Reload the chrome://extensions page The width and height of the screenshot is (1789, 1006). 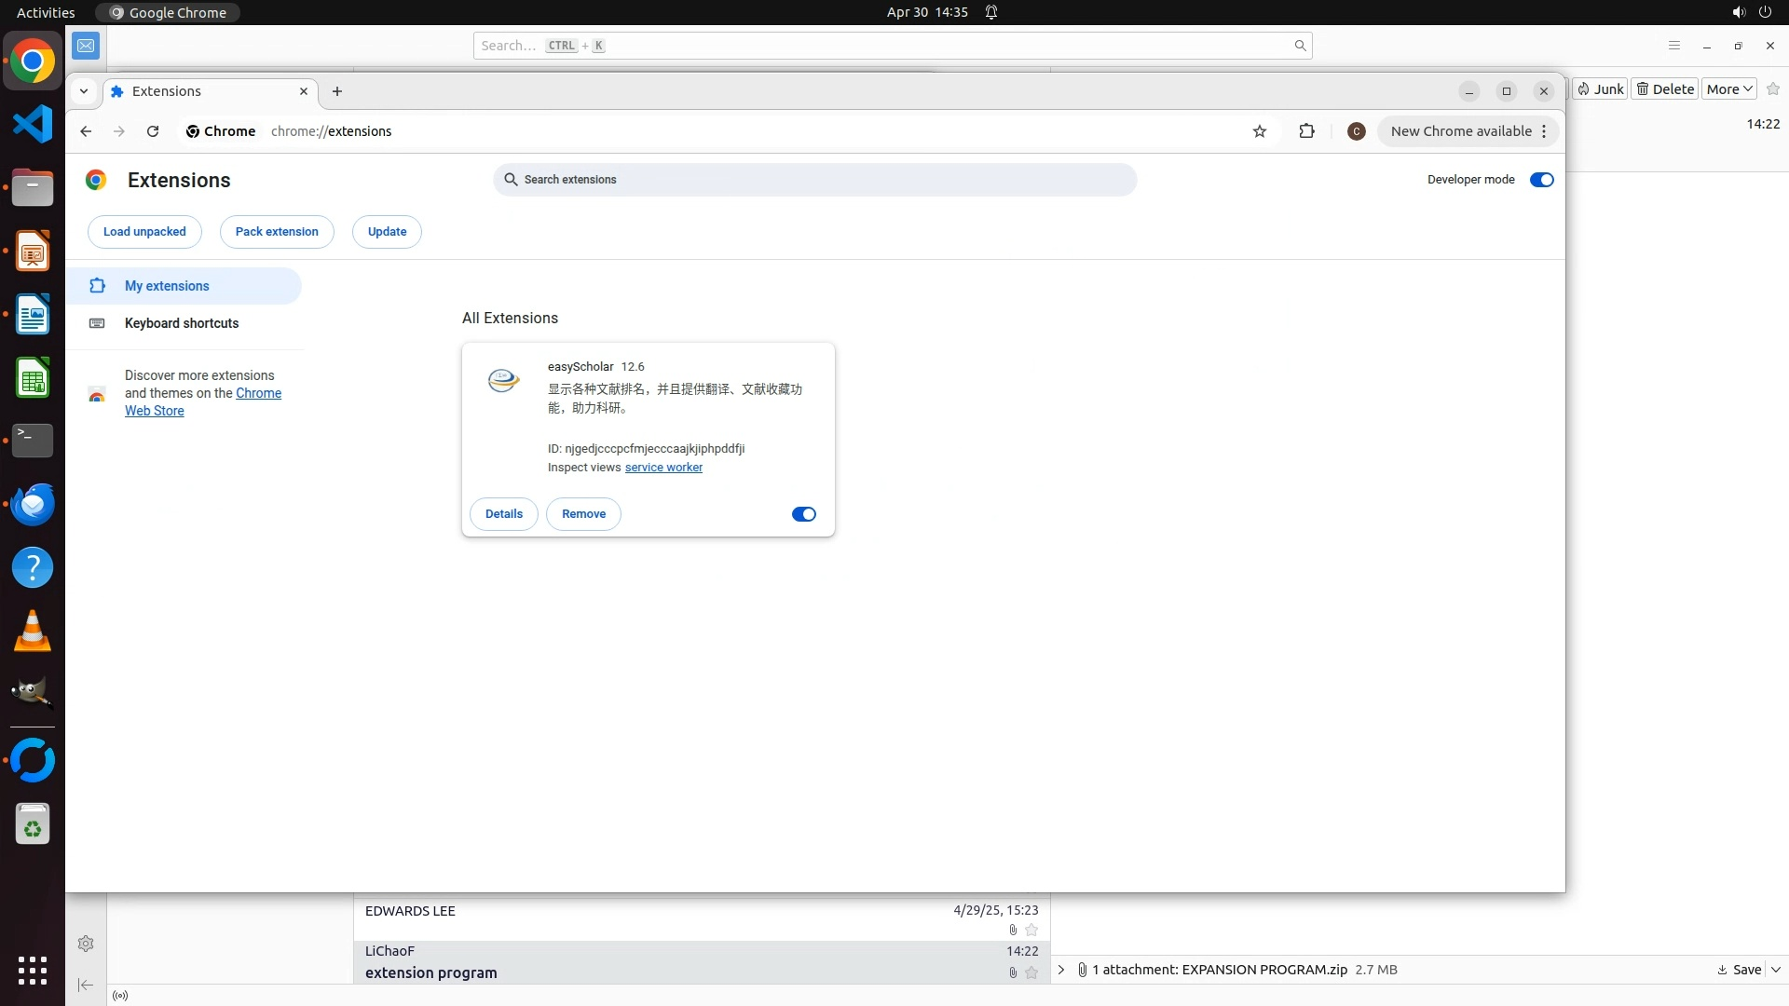(x=153, y=131)
